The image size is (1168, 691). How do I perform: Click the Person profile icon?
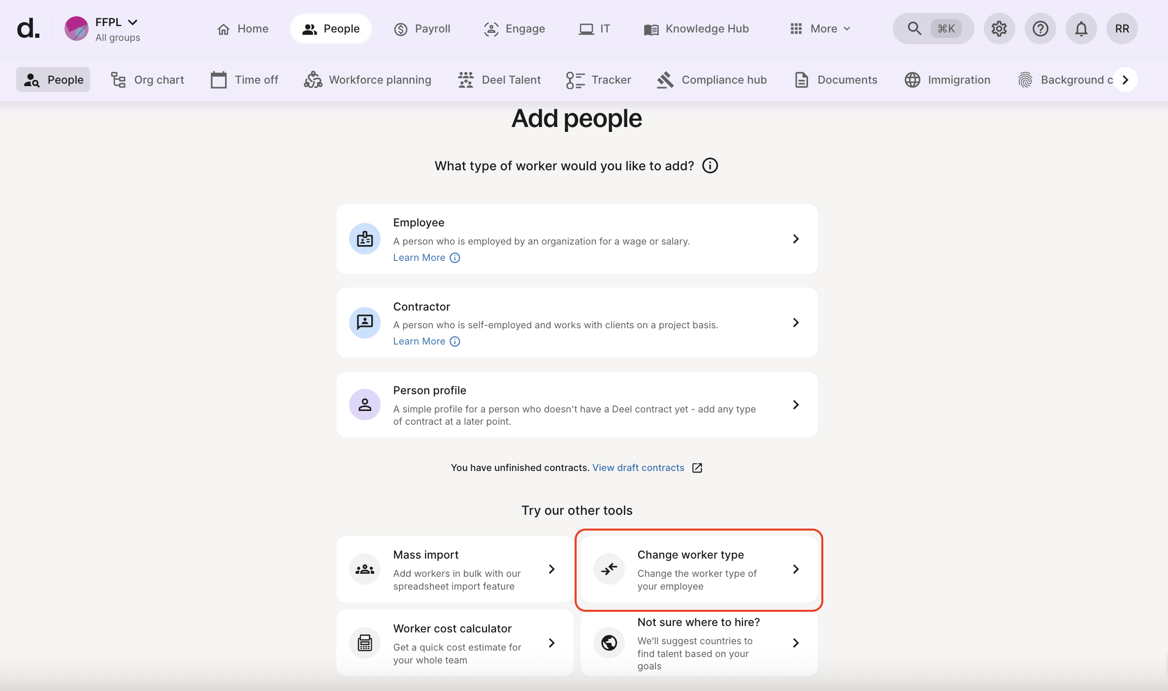click(365, 405)
